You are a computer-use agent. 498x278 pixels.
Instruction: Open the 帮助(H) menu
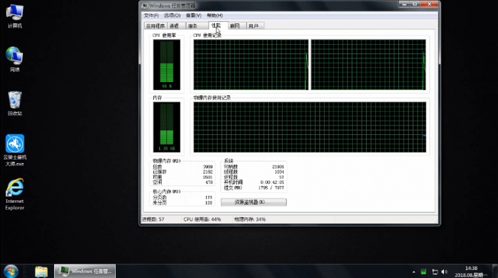tap(215, 15)
